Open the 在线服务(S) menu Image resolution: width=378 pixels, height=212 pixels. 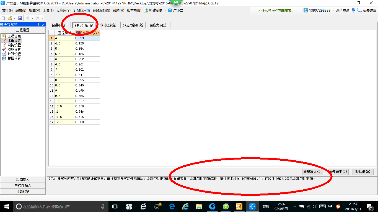coord(101,10)
